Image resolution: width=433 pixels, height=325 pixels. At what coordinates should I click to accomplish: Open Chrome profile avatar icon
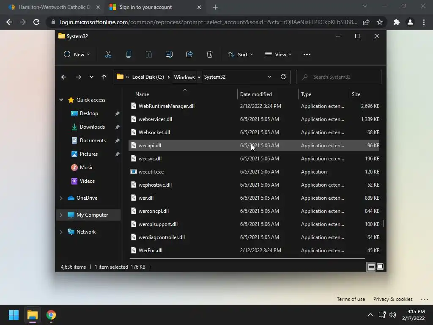[410, 22]
